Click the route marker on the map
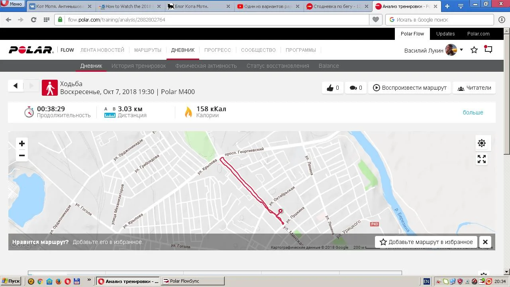The width and height of the screenshot is (510, 287). pyautogui.click(x=280, y=211)
